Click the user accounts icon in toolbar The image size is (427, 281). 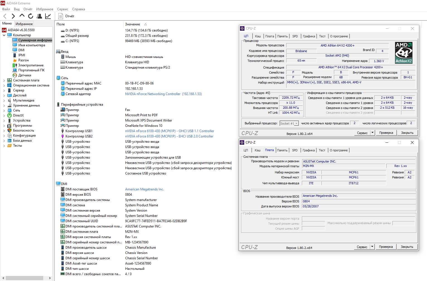(x=39, y=16)
